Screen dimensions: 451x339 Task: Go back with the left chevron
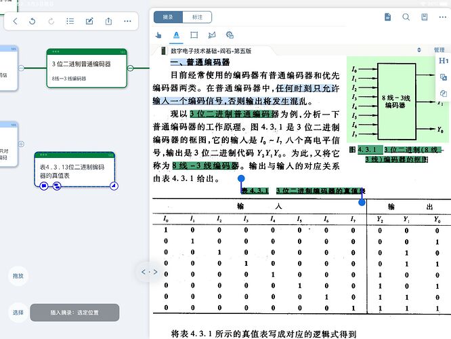[x=16, y=21]
